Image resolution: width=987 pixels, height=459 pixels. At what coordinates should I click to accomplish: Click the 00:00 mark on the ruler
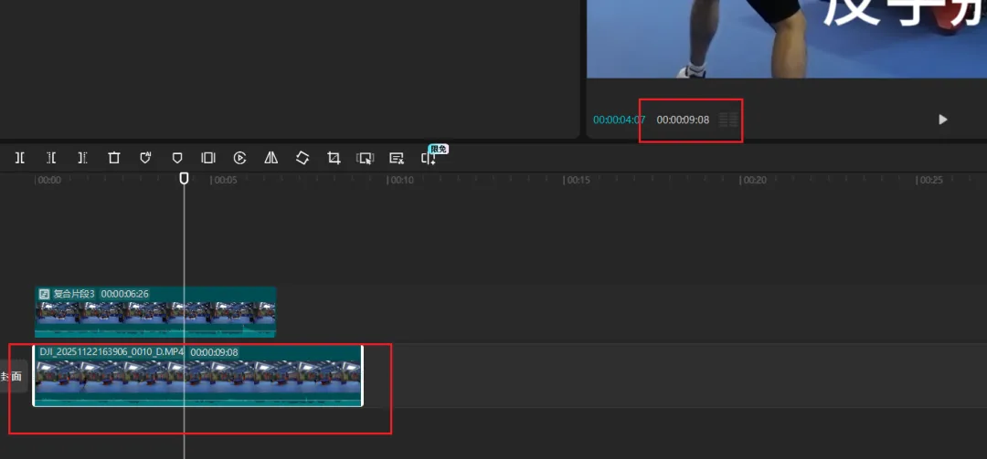point(49,180)
